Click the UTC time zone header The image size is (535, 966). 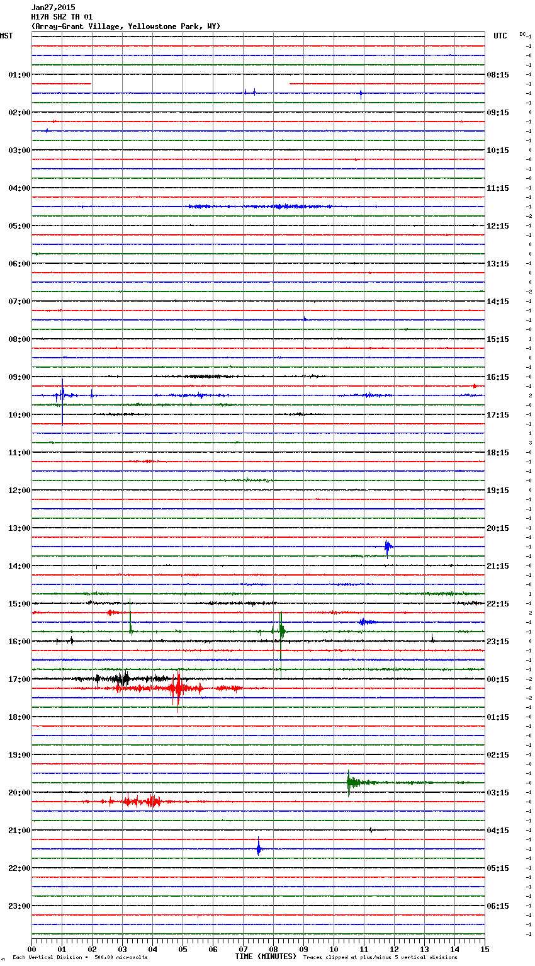click(500, 36)
